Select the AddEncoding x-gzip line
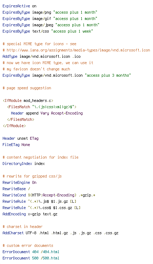Image resolution: width=153 pixels, height=264 pixels. point(30,214)
